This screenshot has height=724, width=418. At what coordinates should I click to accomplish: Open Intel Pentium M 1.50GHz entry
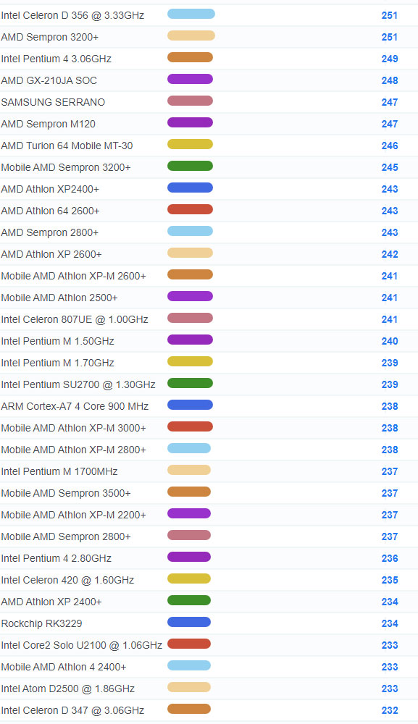click(58, 341)
